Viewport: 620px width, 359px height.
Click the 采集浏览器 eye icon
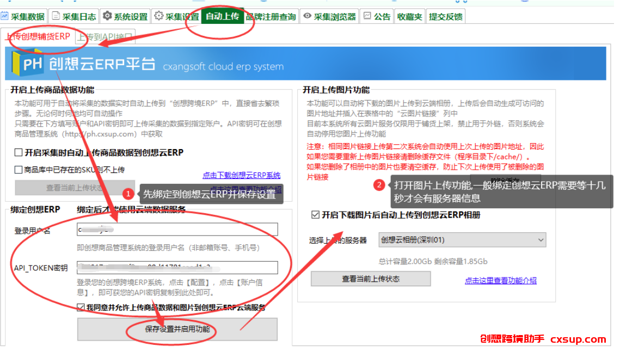click(x=307, y=16)
